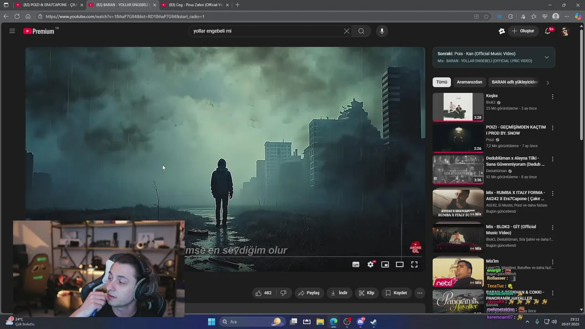585x329 pixels.
Task: Show hidden system tray icons
Action: pyautogui.click(x=527, y=322)
